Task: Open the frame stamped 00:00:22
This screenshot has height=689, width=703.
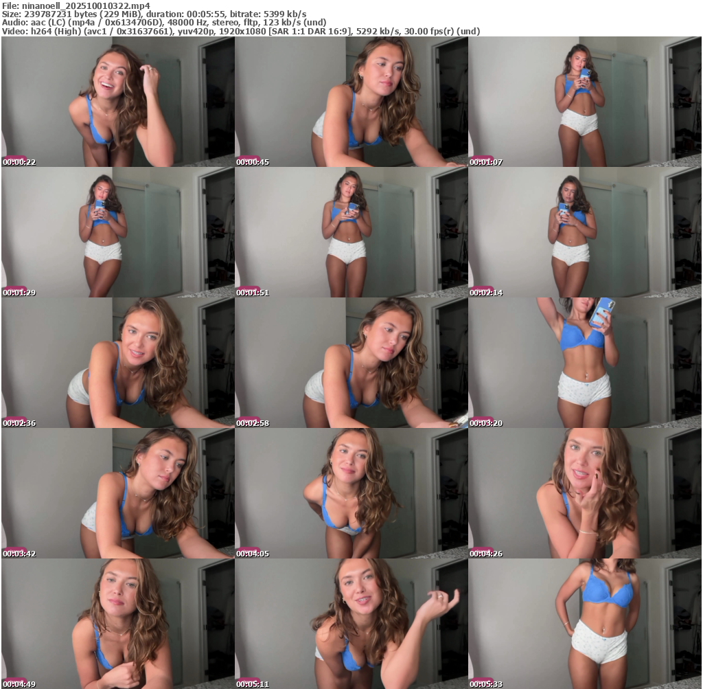Action: [118, 102]
